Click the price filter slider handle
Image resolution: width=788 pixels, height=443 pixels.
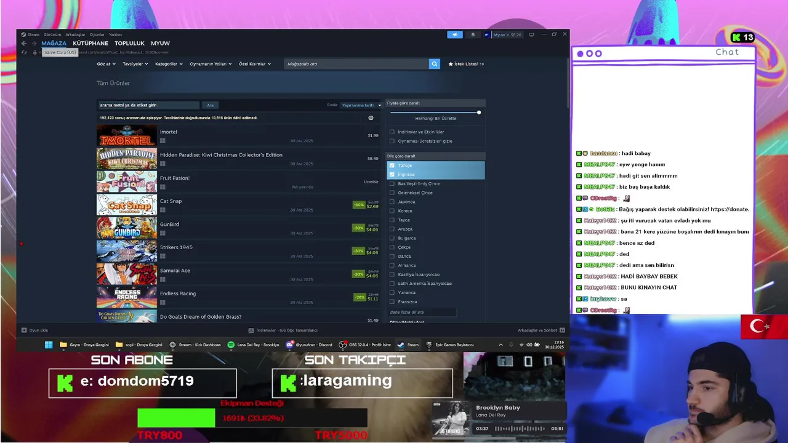478,112
